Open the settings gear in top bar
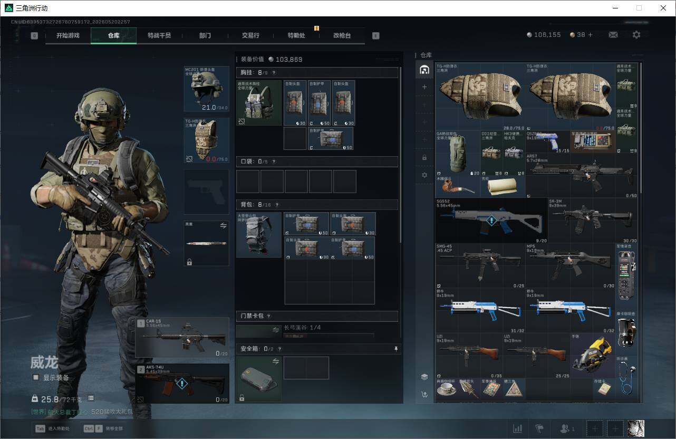676x439 pixels. tap(636, 35)
